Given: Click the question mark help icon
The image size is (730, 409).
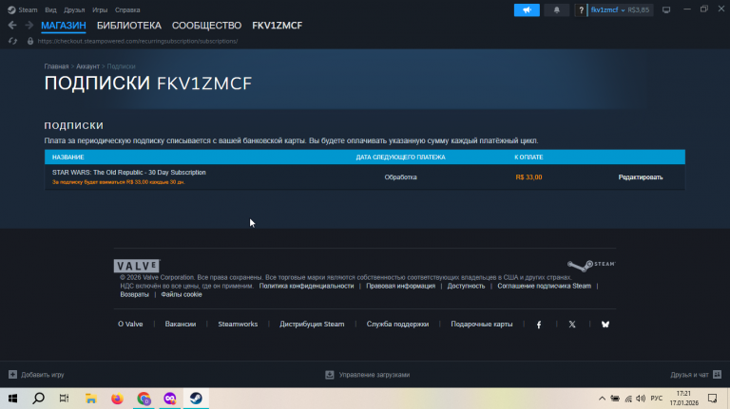Looking at the screenshot, I should tap(581, 9).
